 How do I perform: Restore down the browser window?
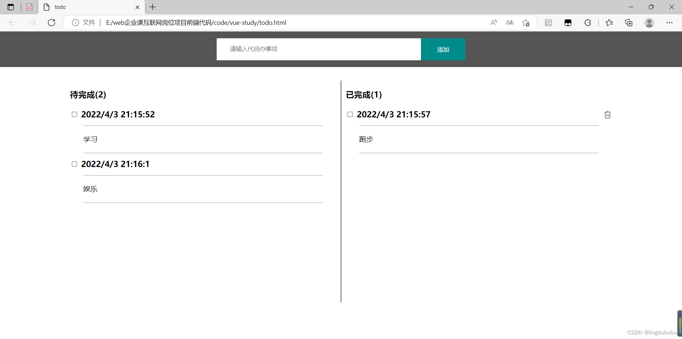pos(651,7)
